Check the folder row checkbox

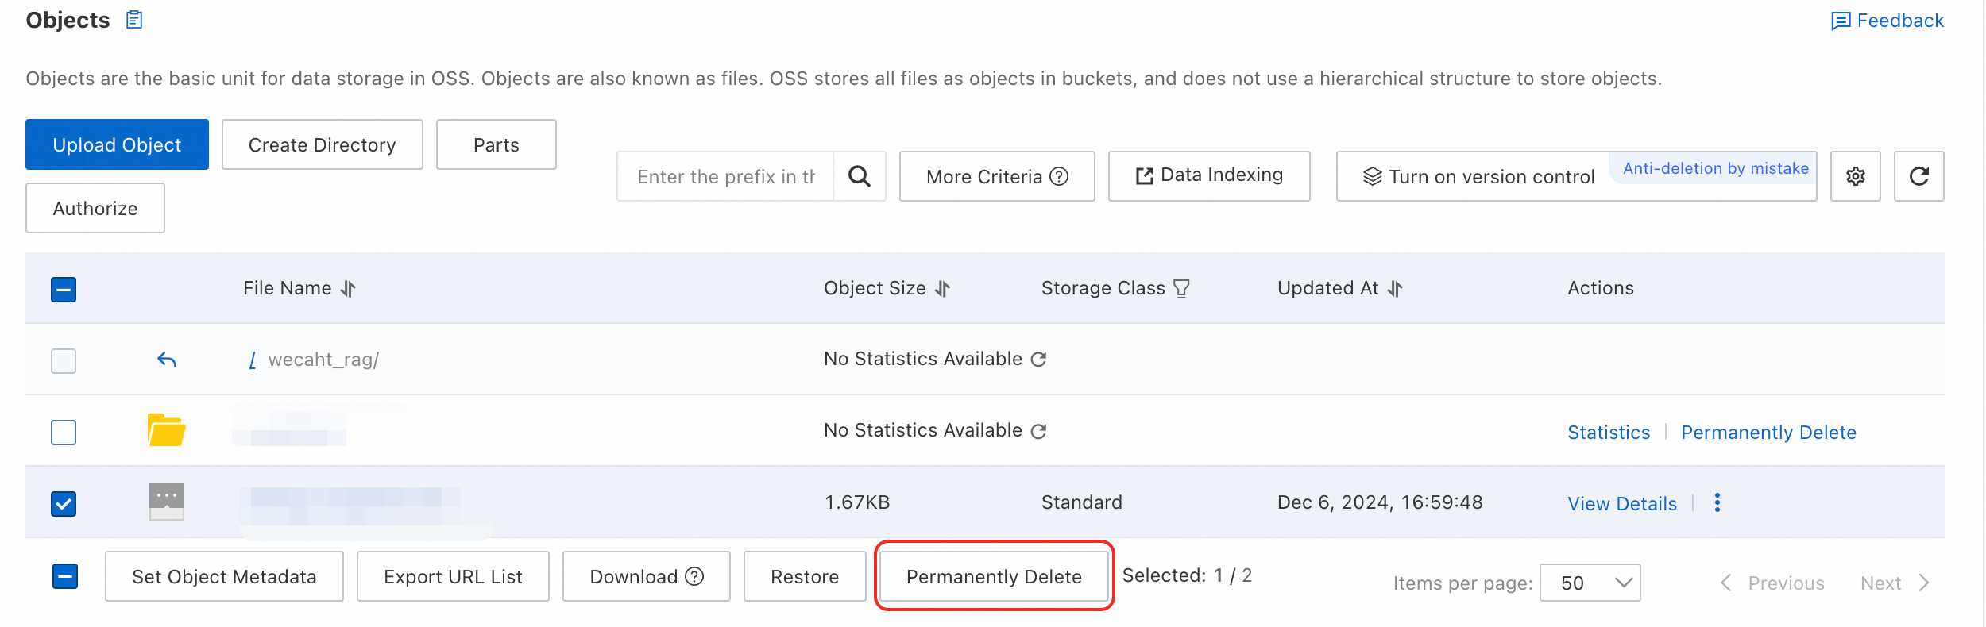tap(64, 433)
